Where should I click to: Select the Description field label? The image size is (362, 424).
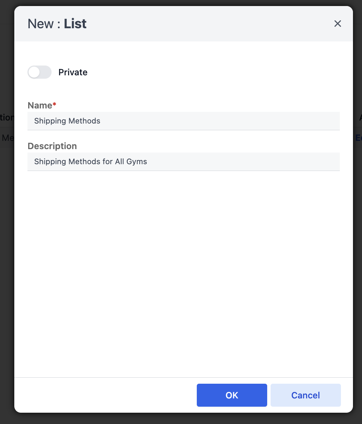[x=52, y=146]
